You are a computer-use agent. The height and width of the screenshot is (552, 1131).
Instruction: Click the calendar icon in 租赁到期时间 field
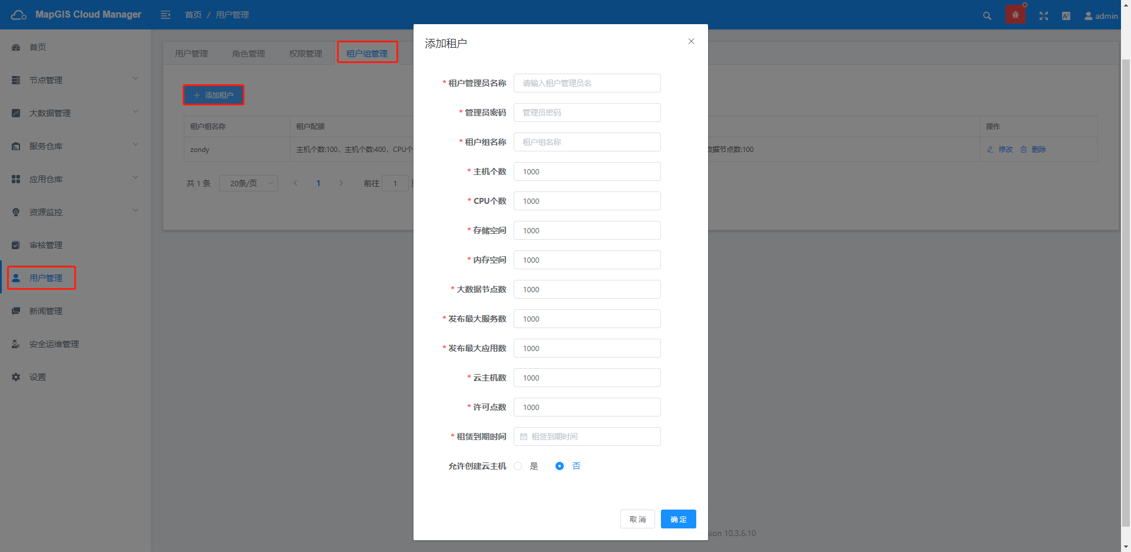click(524, 437)
